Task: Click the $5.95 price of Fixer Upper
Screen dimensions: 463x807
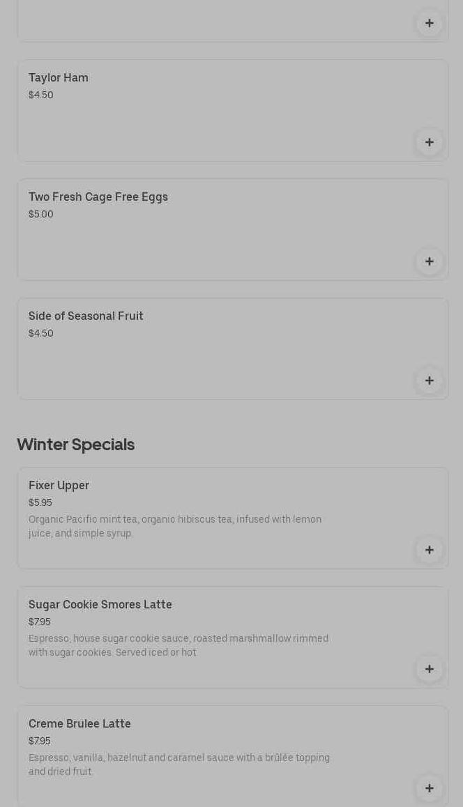Action: click(x=40, y=502)
